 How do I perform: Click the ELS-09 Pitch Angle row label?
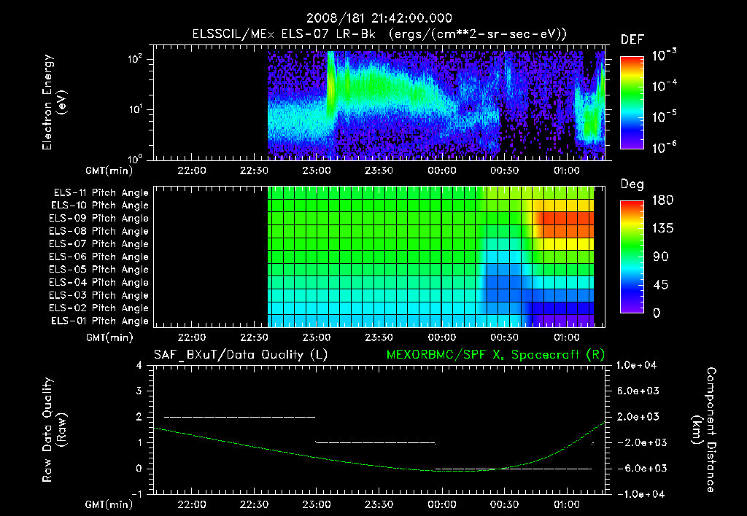[x=99, y=219]
